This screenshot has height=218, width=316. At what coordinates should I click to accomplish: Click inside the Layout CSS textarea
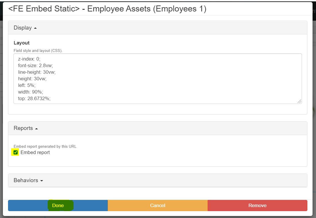tap(158, 79)
